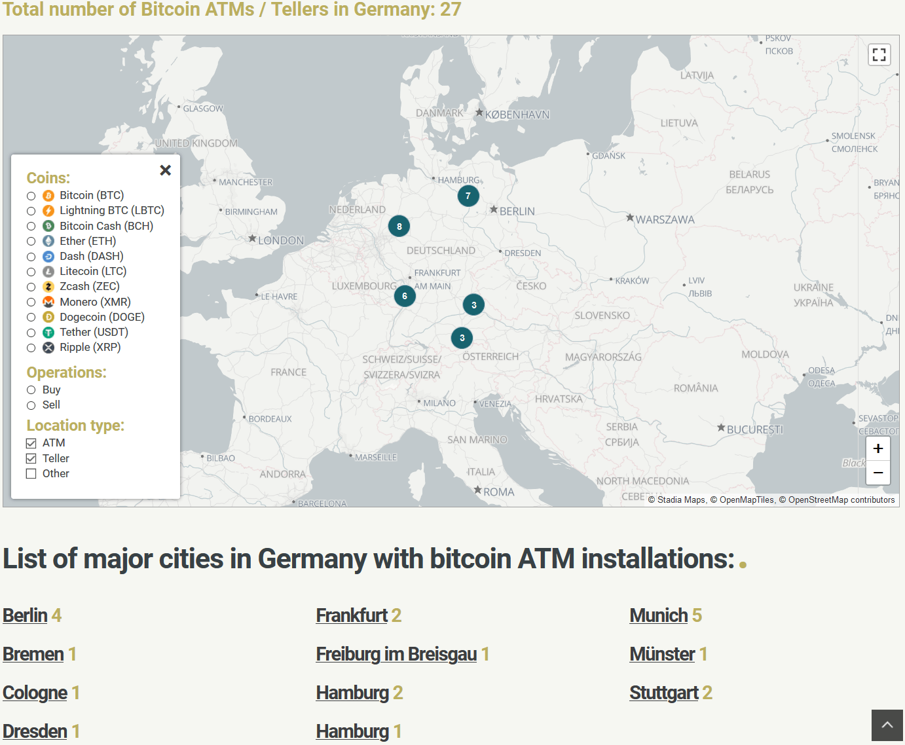
Task: Select the Dash (DASH) radio
Action: click(31, 257)
